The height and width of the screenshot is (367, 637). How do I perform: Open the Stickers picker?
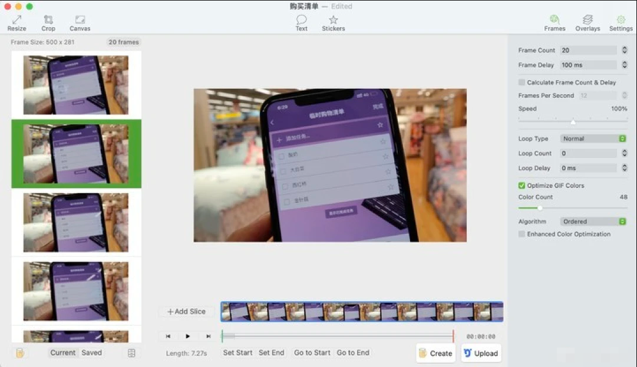pyautogui.click(x=333, y=23)
